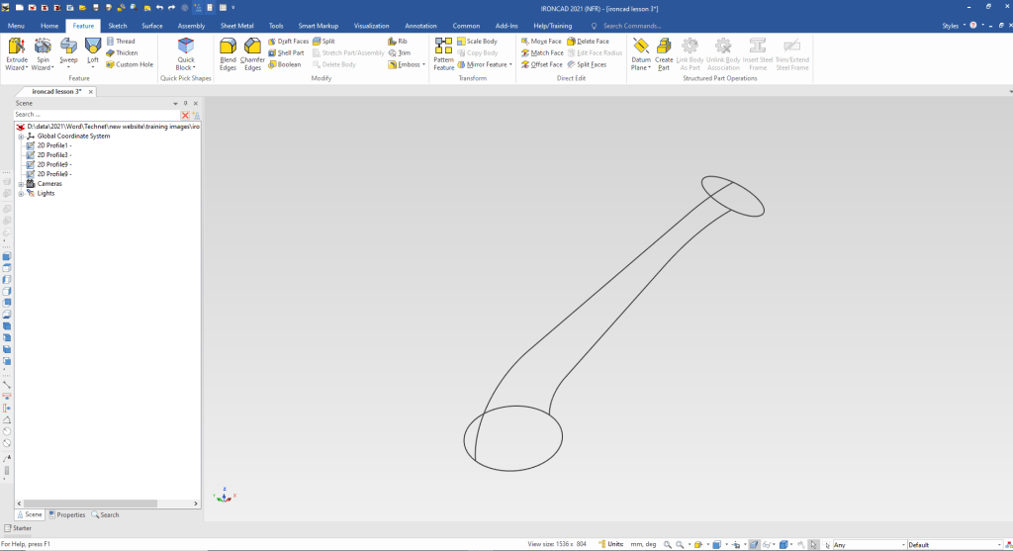Click the Custom Hole command
The image size is (1013, 551).
tap(130, 64)
